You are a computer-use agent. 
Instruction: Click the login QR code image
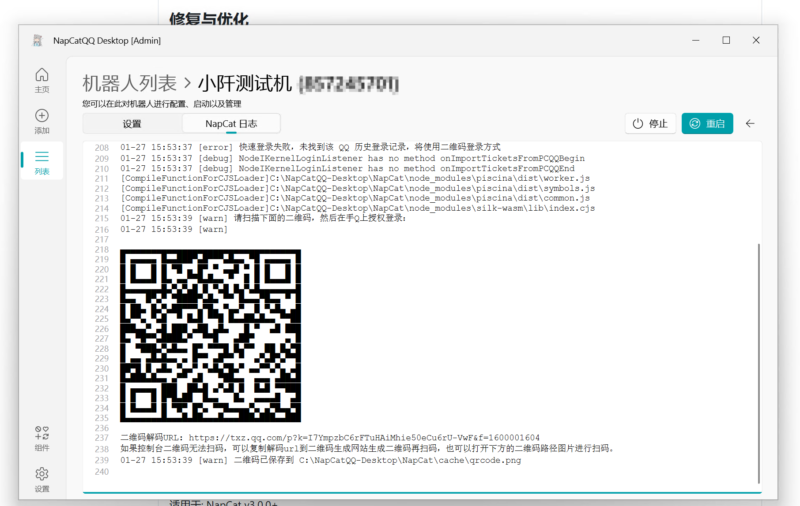click(211, 336)
